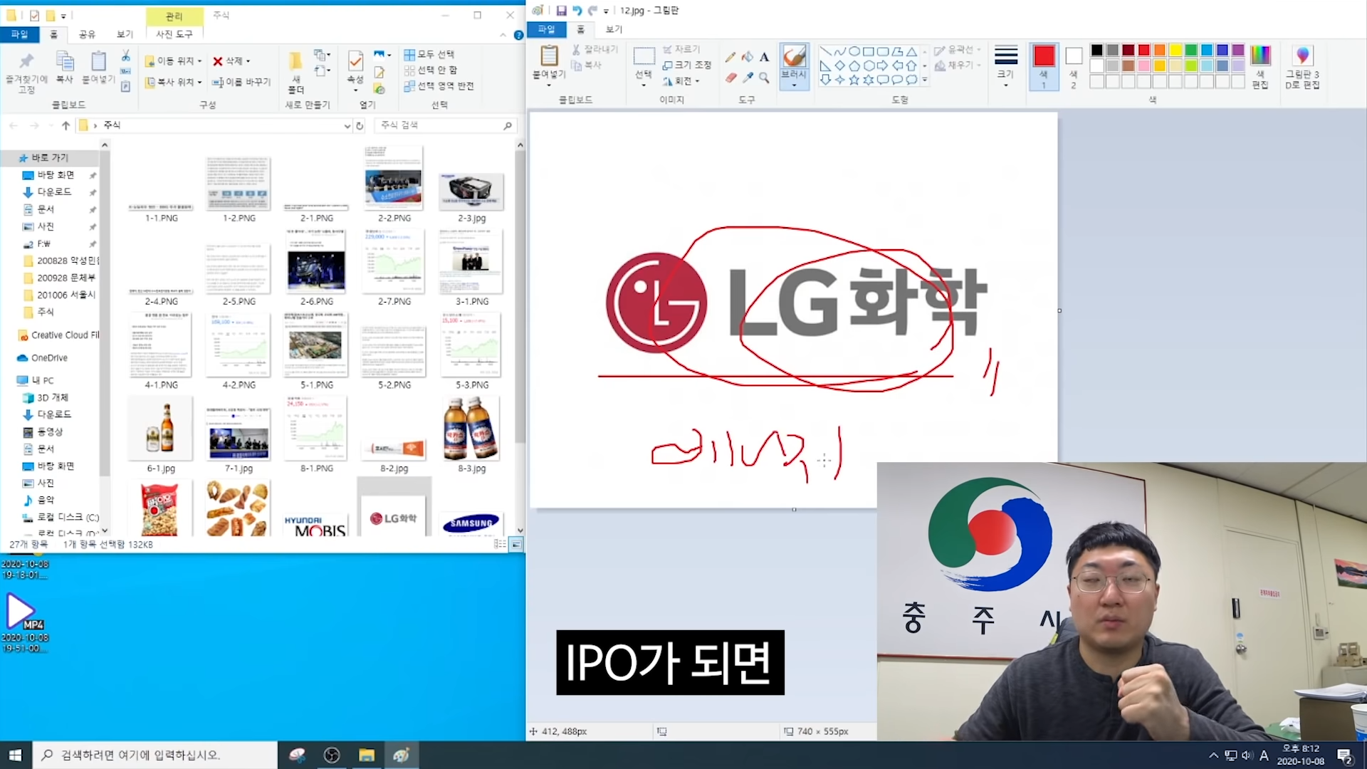Open the Delete dropdown arrow

(x=248, y=61)
